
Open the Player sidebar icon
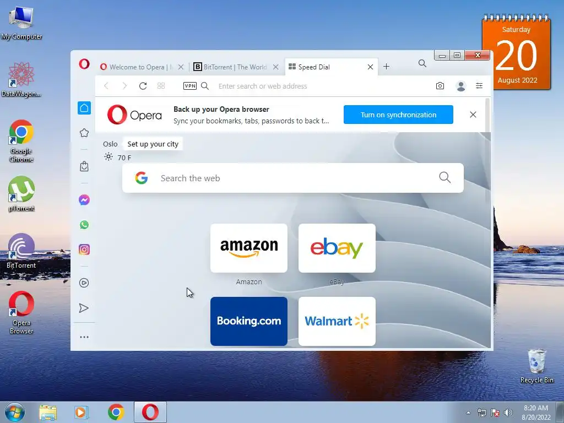point(84,283)
